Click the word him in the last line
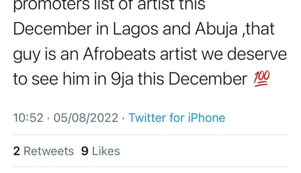 coord(82,80)
